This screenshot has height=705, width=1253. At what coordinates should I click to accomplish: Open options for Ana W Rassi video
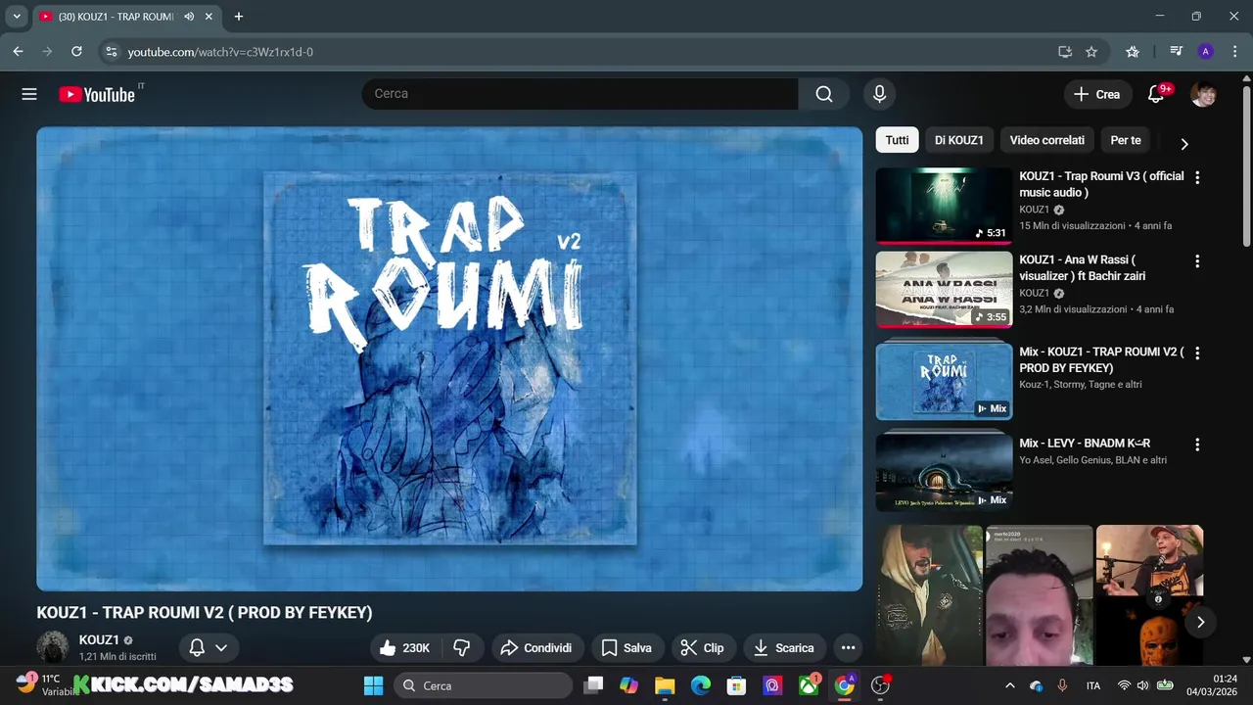point(1196,261)
